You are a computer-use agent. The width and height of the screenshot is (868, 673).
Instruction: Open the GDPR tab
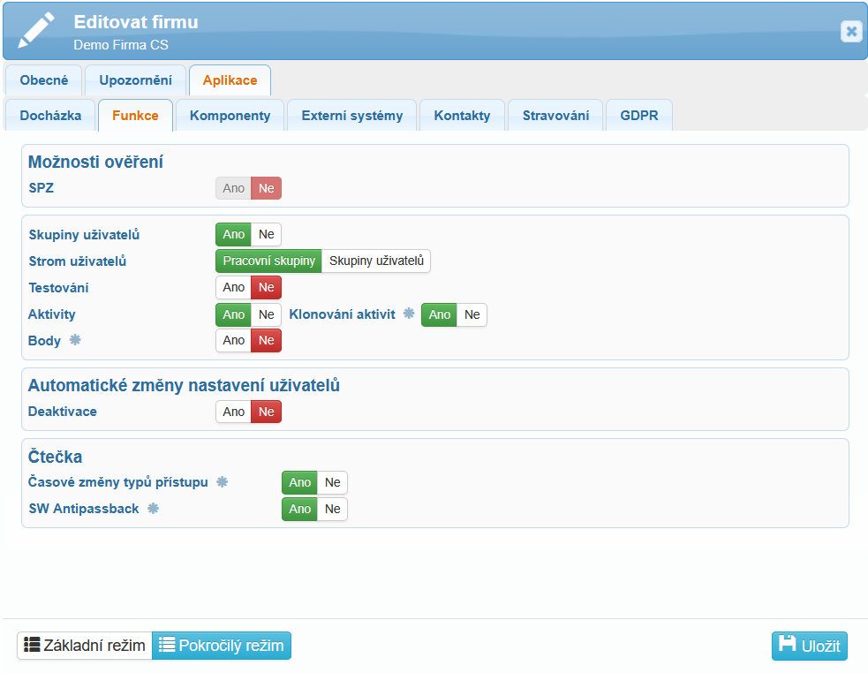pyautogui.click(x=638, y=116)
